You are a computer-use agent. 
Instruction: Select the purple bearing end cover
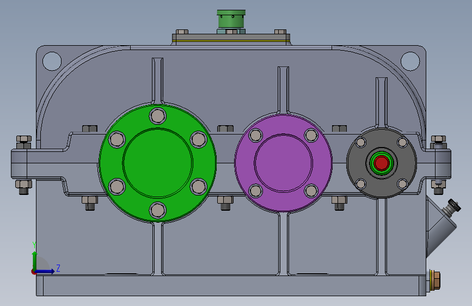coord(283,163)
